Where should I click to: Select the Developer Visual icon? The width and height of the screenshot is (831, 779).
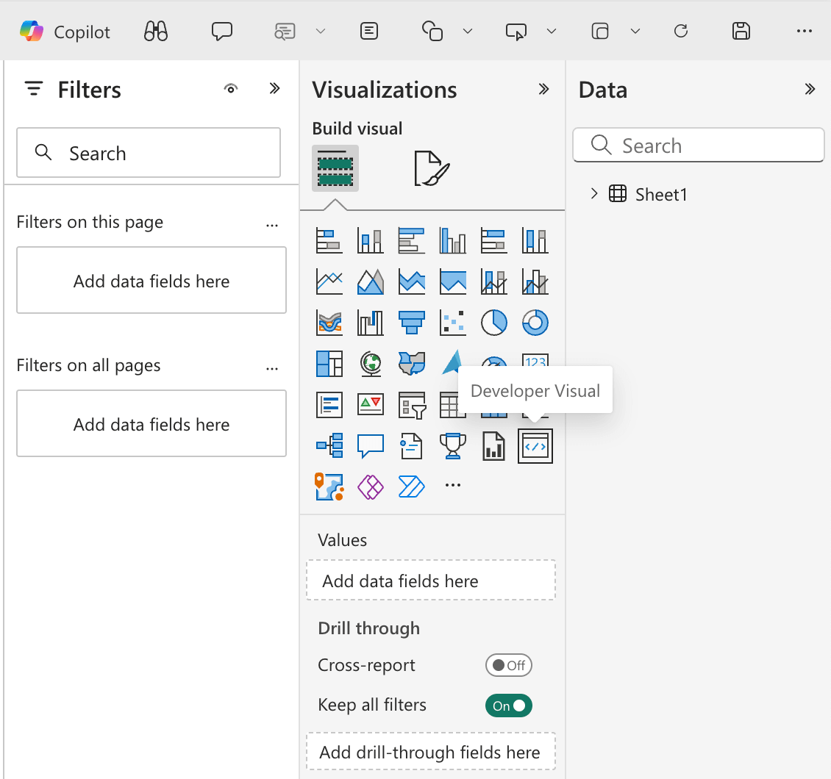click(x=535, y=446)
